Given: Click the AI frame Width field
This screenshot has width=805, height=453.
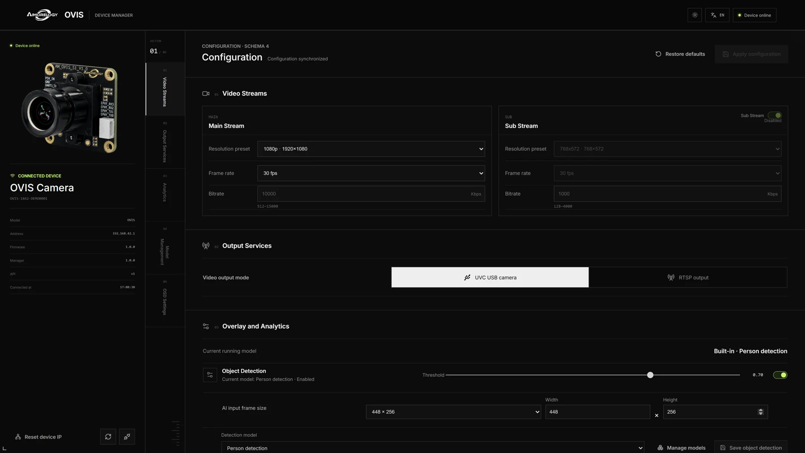Looking at the screenshot, I should coord(597,412).
